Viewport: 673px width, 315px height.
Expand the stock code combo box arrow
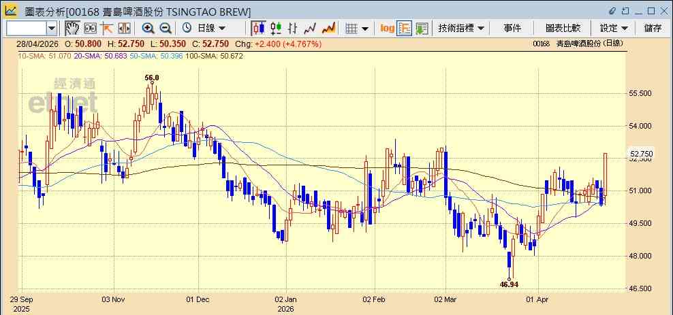pyautogui.click(x=52, y=29)
